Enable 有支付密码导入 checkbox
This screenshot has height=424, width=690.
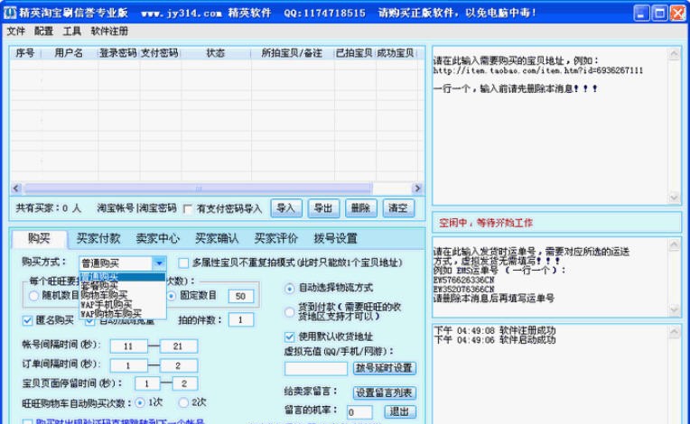189,208
